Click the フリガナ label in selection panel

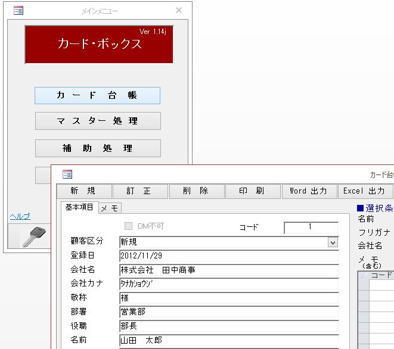pos(374,232)
